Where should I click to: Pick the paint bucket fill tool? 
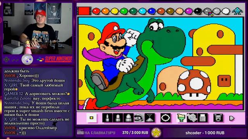pyautogui.click(x=181, y=118)
